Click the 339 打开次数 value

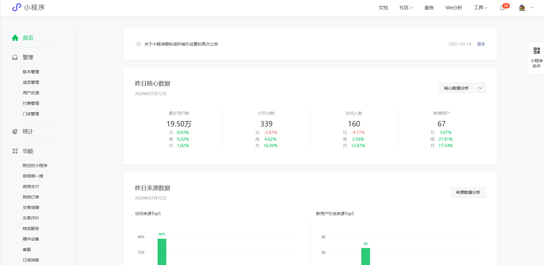266,124
